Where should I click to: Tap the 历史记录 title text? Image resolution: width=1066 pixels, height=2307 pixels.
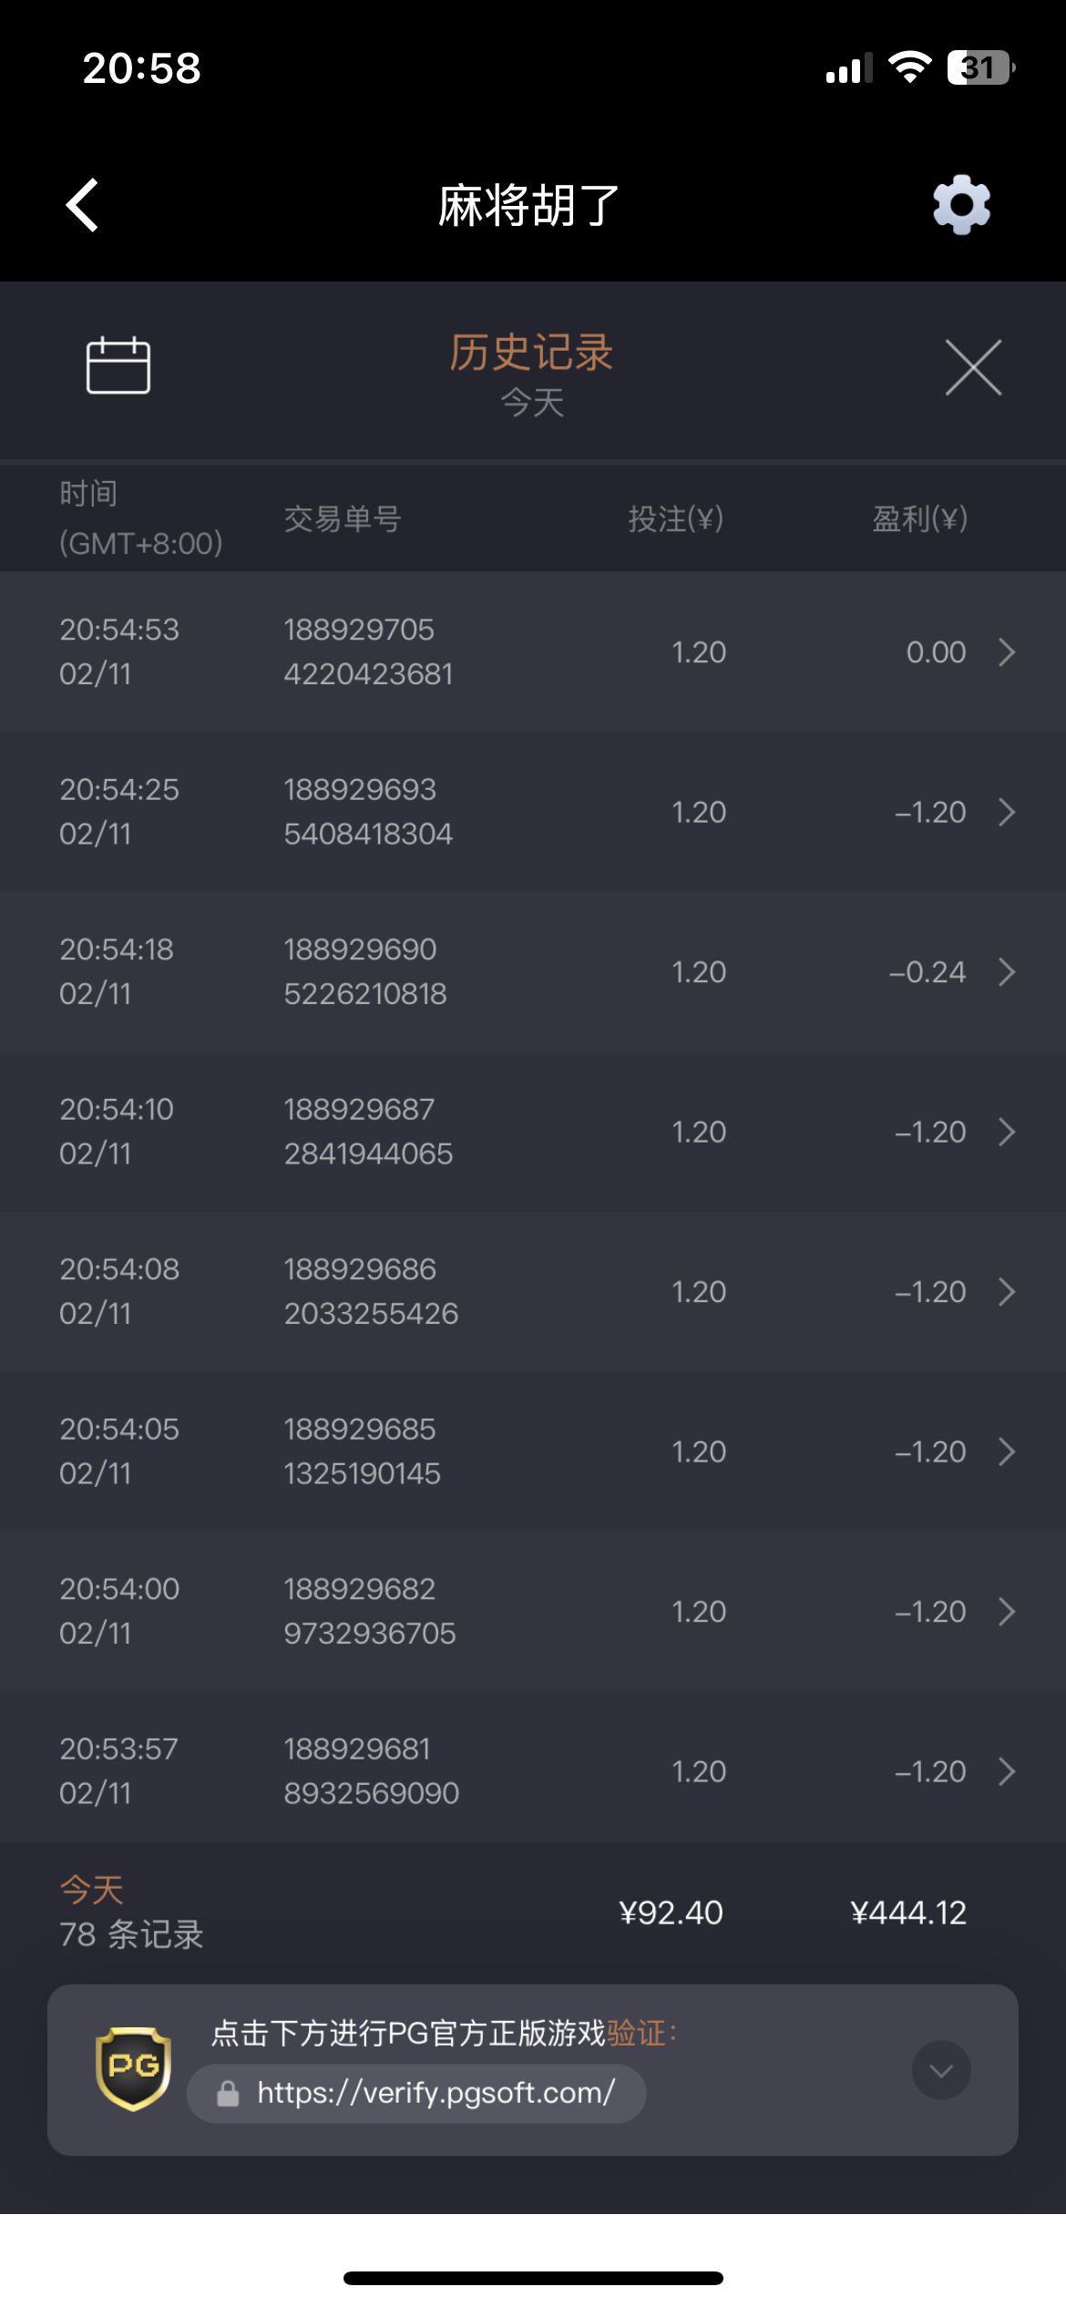(531, 353)
